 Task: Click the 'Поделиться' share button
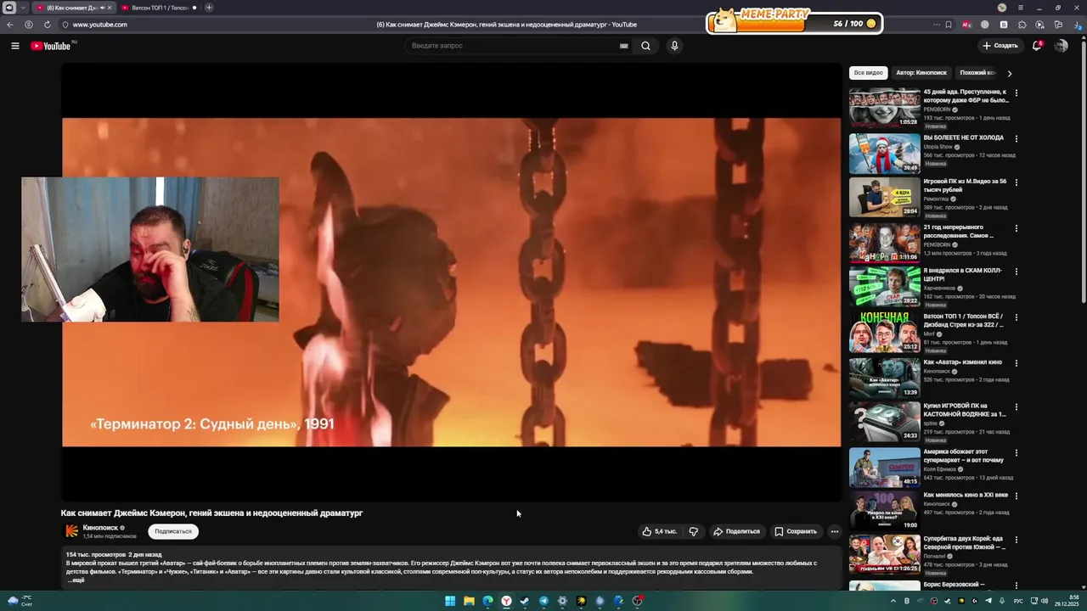tap(736, 531)
